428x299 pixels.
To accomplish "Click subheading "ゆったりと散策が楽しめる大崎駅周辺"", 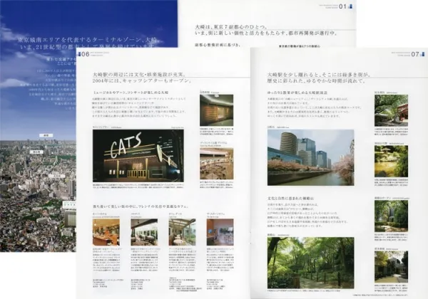I will pos(297,93).
